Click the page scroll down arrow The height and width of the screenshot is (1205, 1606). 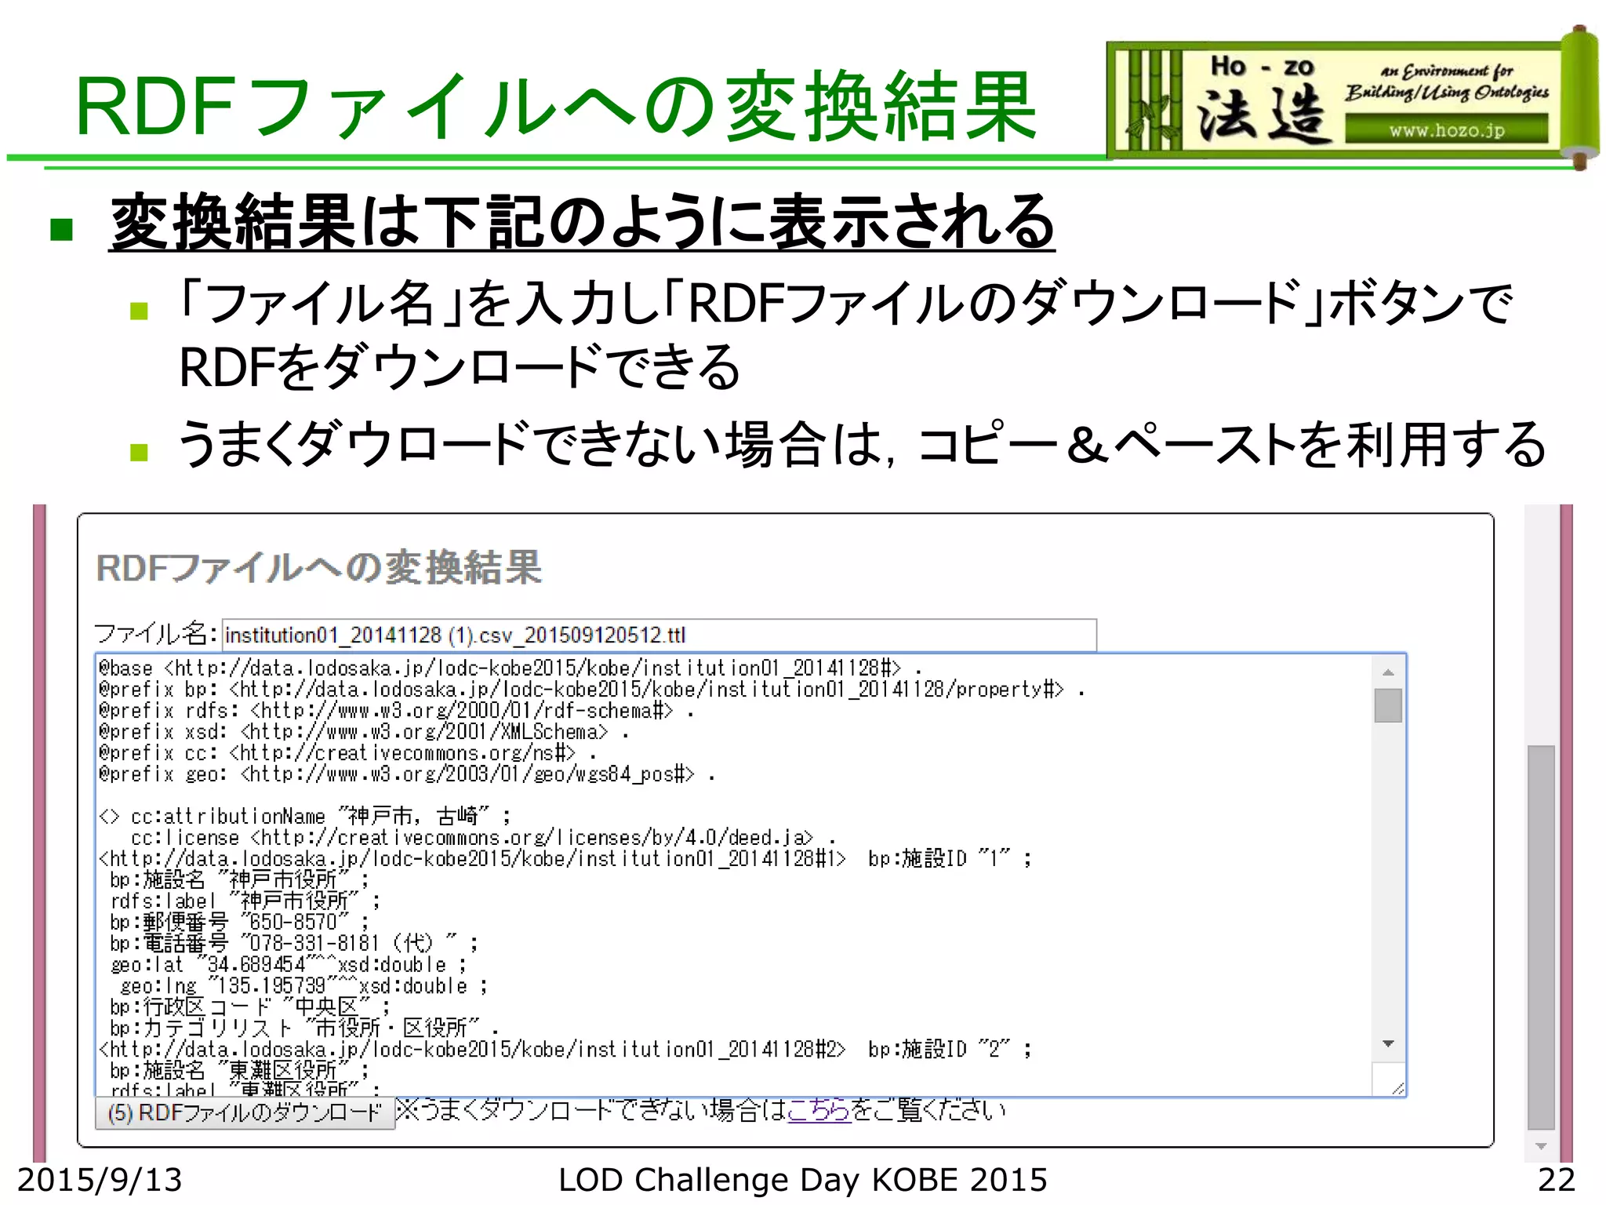1541,1146
